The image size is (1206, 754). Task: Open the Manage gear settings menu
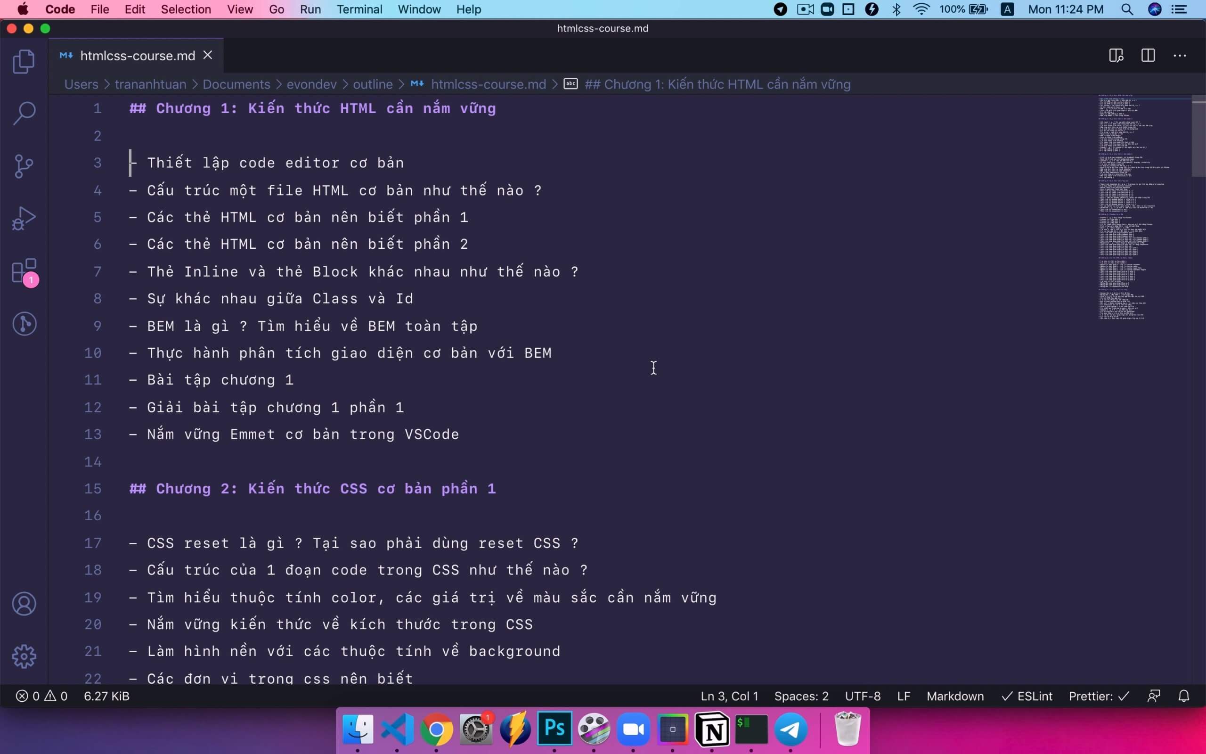(x=24, y=656)
